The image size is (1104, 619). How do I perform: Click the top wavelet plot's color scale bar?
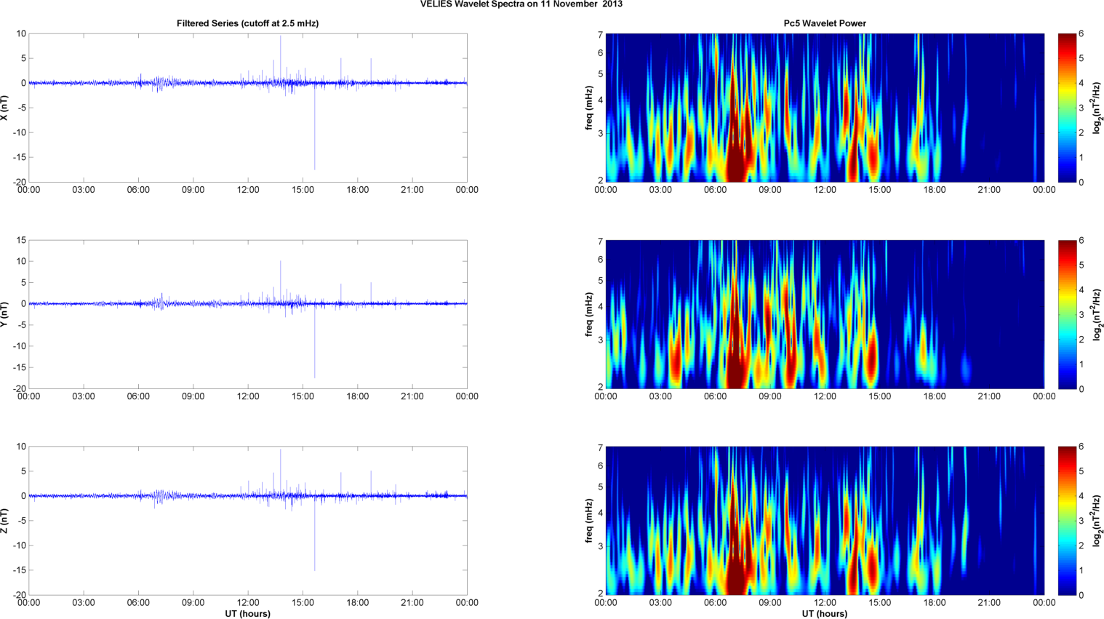[1067, 108]
